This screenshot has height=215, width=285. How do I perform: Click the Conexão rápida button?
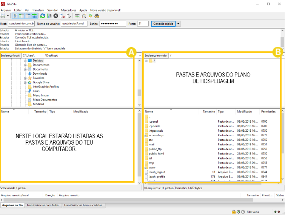[x=163, y=24]
